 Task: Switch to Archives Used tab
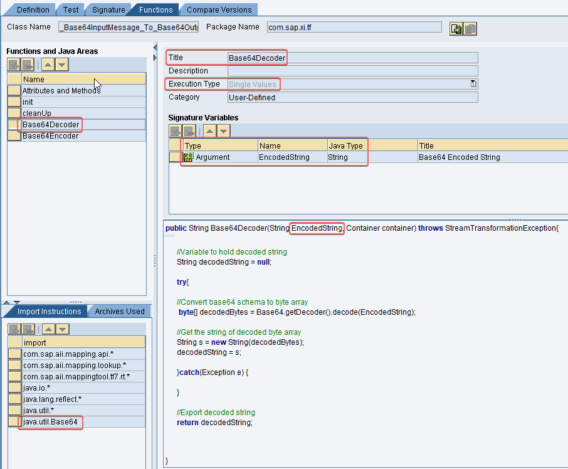point(120,312)
